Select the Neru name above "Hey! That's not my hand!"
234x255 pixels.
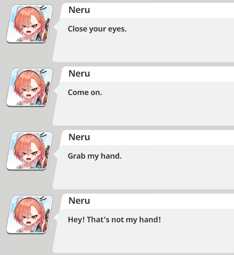[79, 201]
